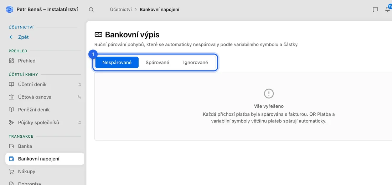Screen dimensions: 392x185
Task: Select the Nespárované tab
Action: click(117, 62)
